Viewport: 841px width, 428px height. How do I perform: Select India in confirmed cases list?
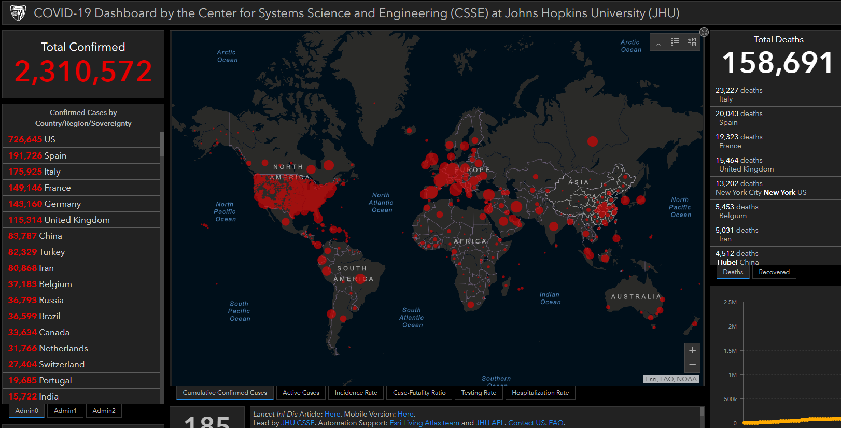[x=82, y=396]
